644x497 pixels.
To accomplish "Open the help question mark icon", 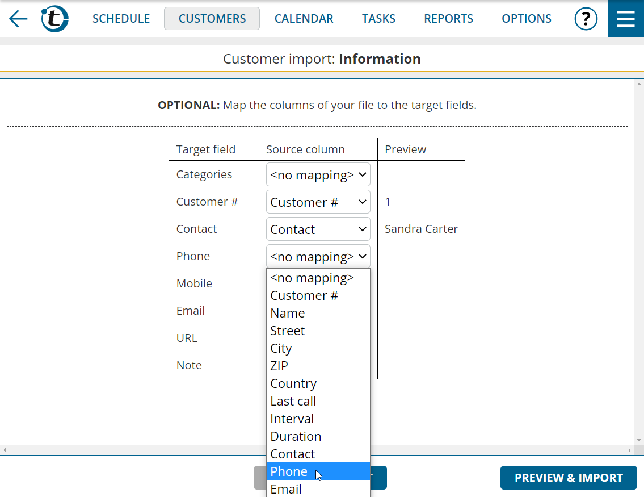I will (x=586, y=19).
